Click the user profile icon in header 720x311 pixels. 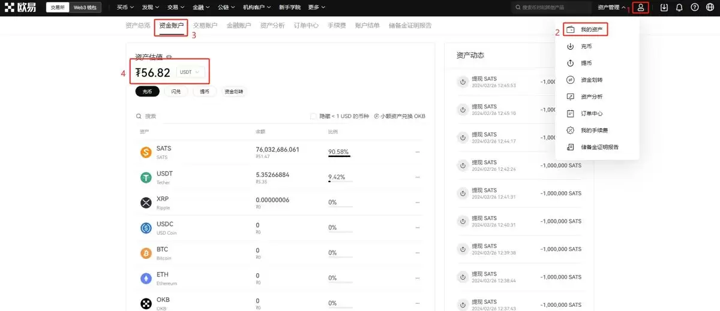[x=641, y=8]
